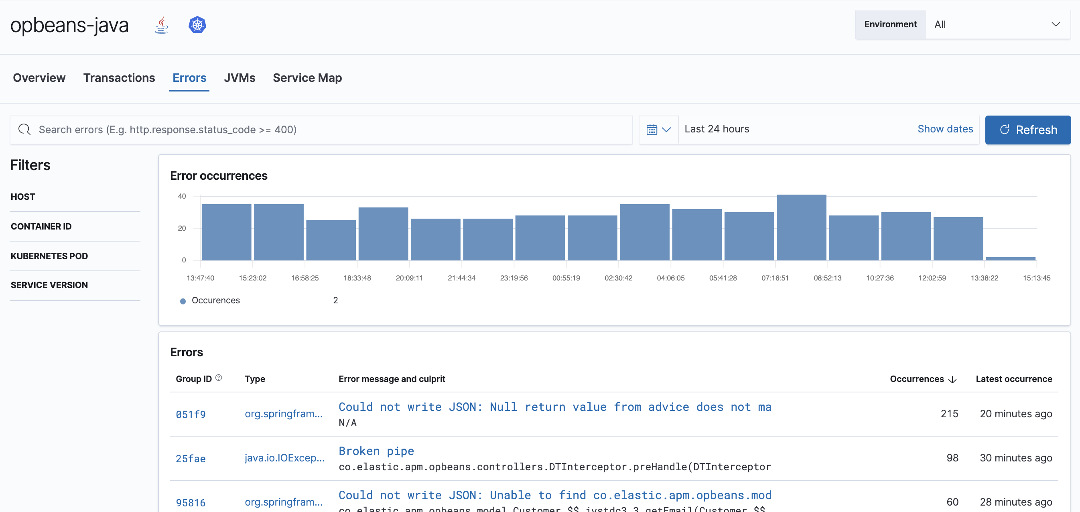Click the Refresh button
The width and height of the screenshot is (1080, 512).
1028,130
